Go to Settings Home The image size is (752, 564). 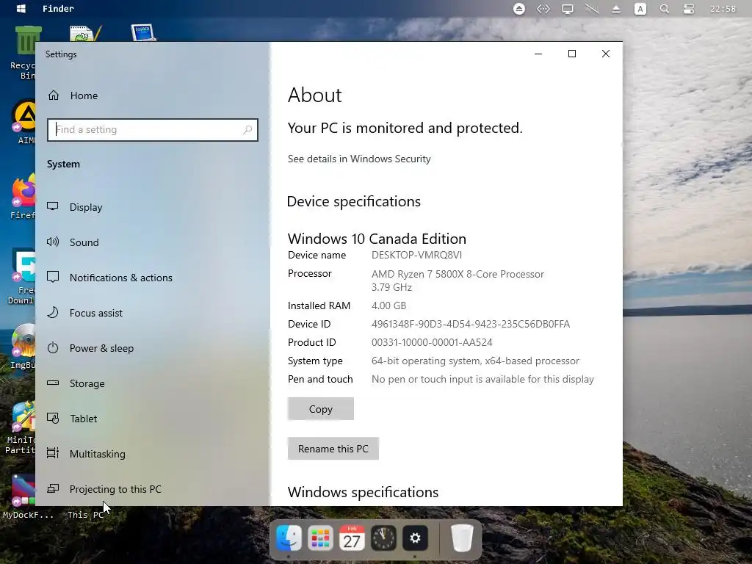pyautogui.click(x=84, y=95)
